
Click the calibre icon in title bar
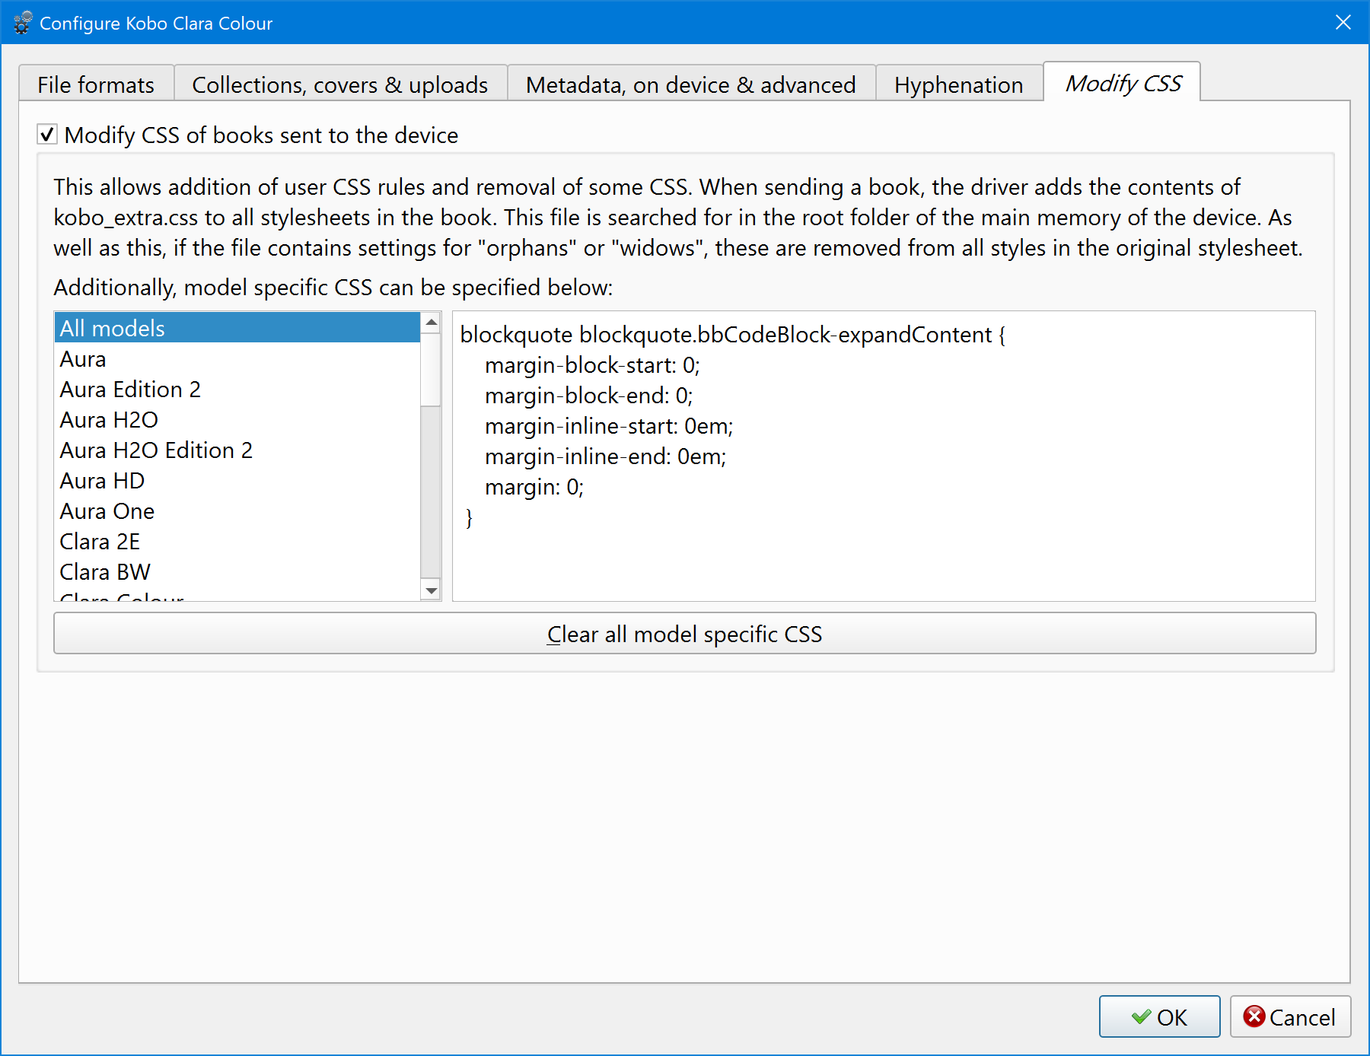pyautogui.click(x=23, y=23)
